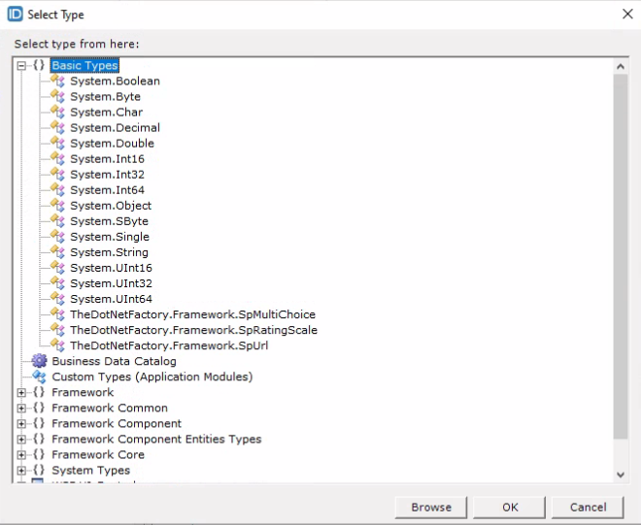The height and width of the screenshot is (525, 641).
Task: Click the vertical scrollbar thumb
Action: click(x=621, y=256)
